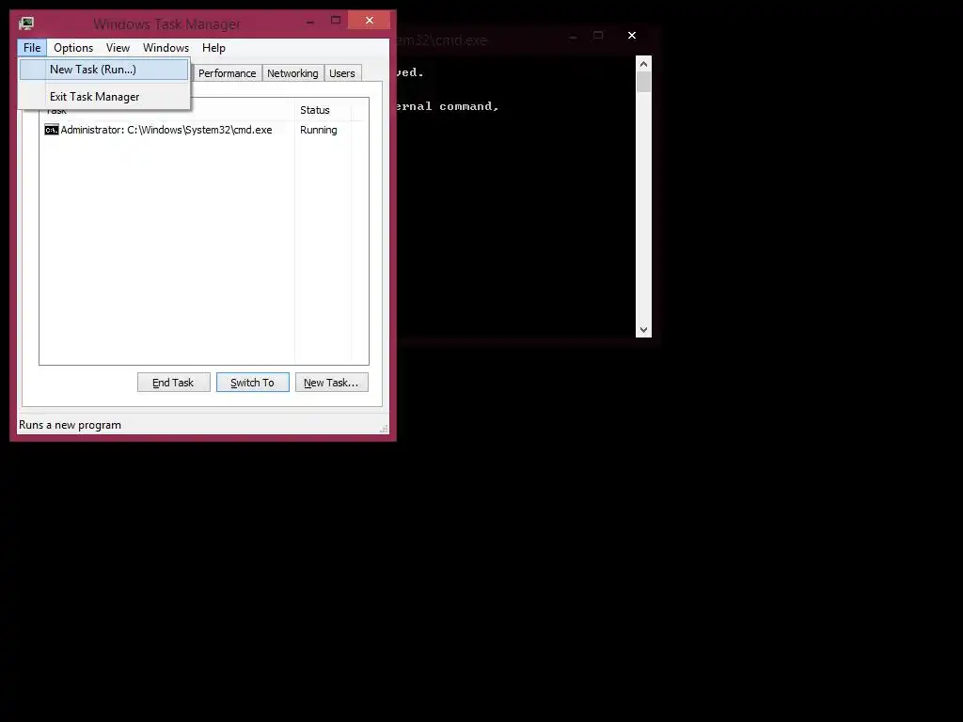The width and height of the screenshot is (963, 722).
Task: Click the cmd icon beside the Administrator task
Action: pyautogui.click(x=51, y=130)
